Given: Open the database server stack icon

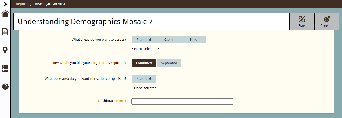Looking at the screenshot, I should tap(5, 68).
